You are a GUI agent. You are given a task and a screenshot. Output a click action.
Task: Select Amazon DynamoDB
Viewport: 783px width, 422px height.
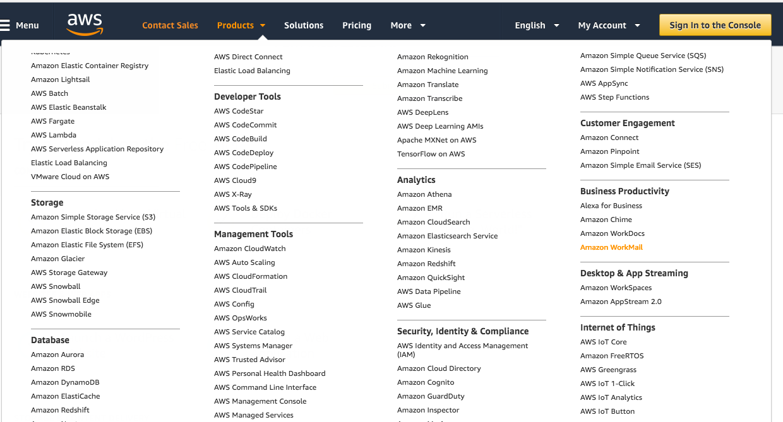pos(65,382)
